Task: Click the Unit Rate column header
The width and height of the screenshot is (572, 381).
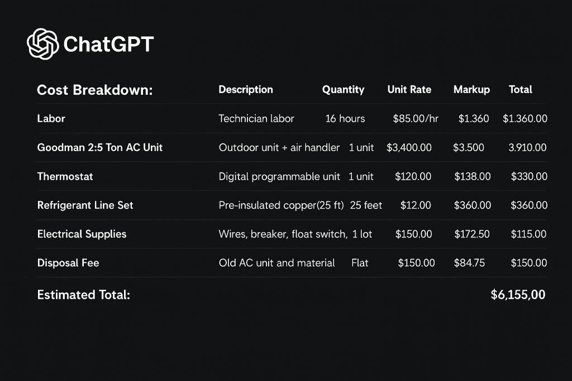Action: point(409,90)
